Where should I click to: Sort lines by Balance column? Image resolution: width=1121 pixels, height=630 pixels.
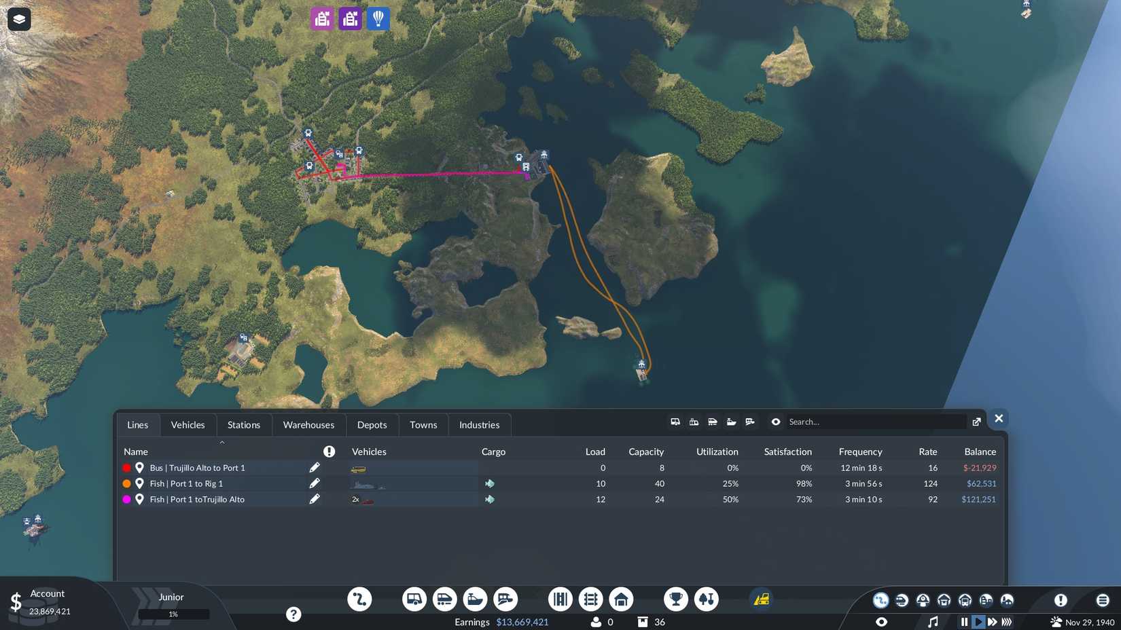pos(980,451)
